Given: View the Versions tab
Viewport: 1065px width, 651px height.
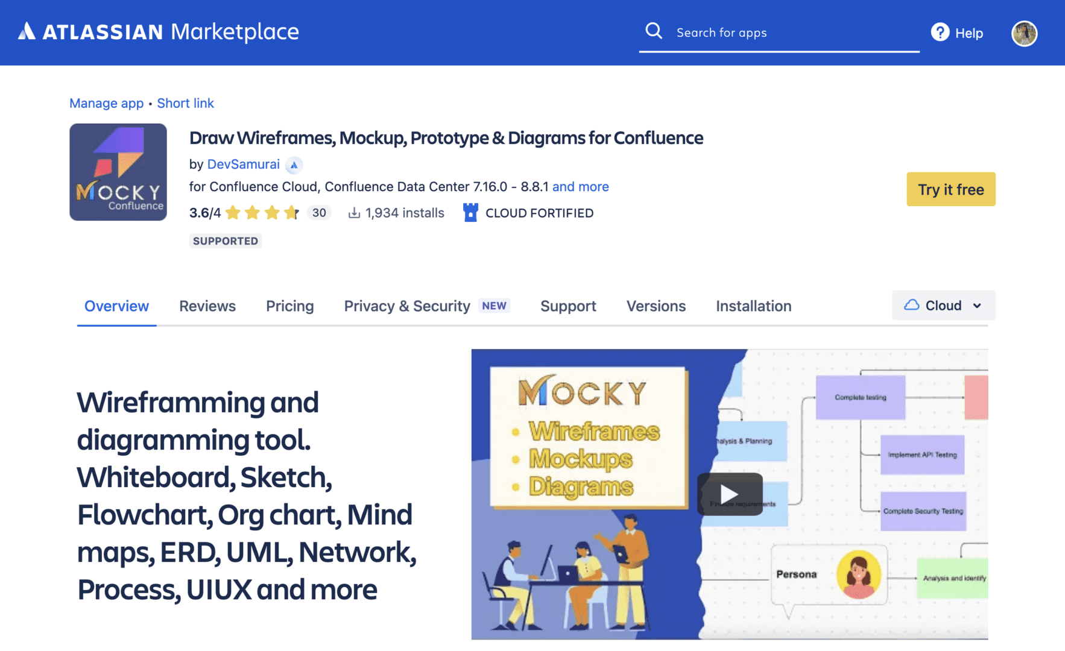Looking at the screenshot, I should (x=656, y=306).
